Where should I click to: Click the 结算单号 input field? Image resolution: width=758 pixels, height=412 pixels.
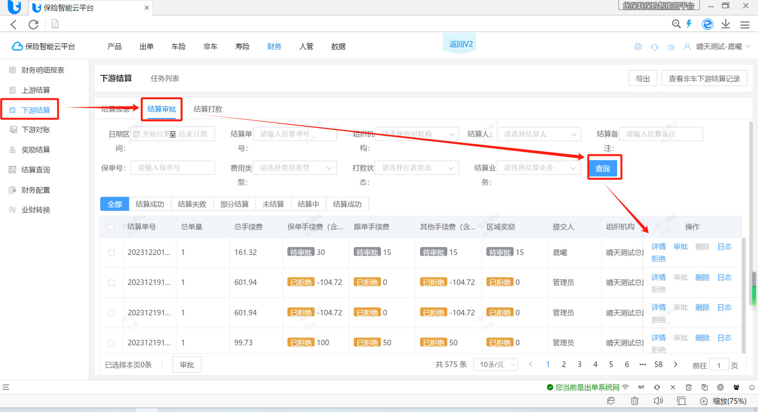pos(295,134)
